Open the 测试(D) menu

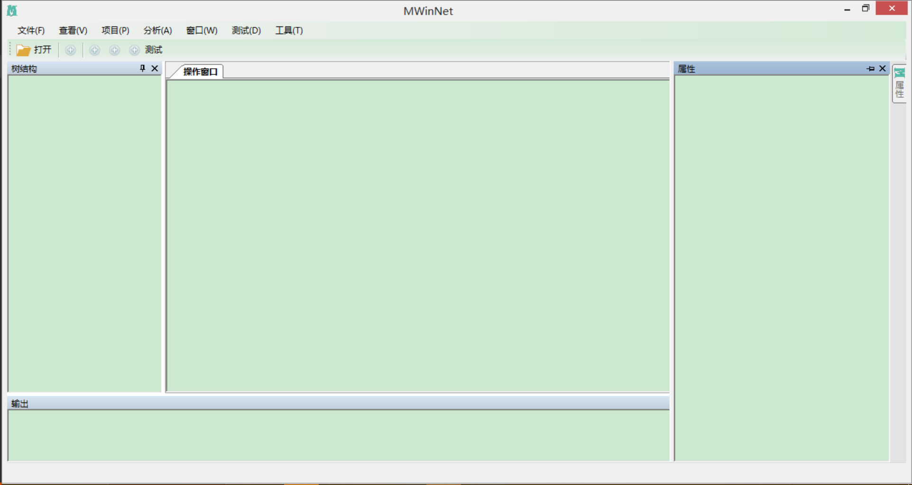coord(246,30)
